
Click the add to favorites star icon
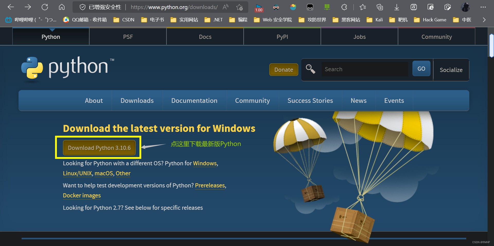pyautogui.click(x=239, y=7)
